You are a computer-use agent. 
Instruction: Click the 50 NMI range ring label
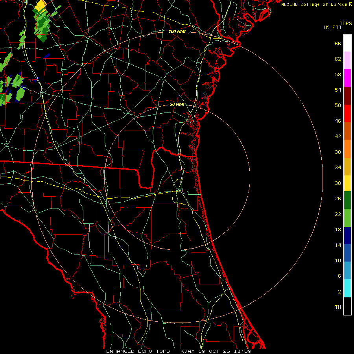point(177,104)
